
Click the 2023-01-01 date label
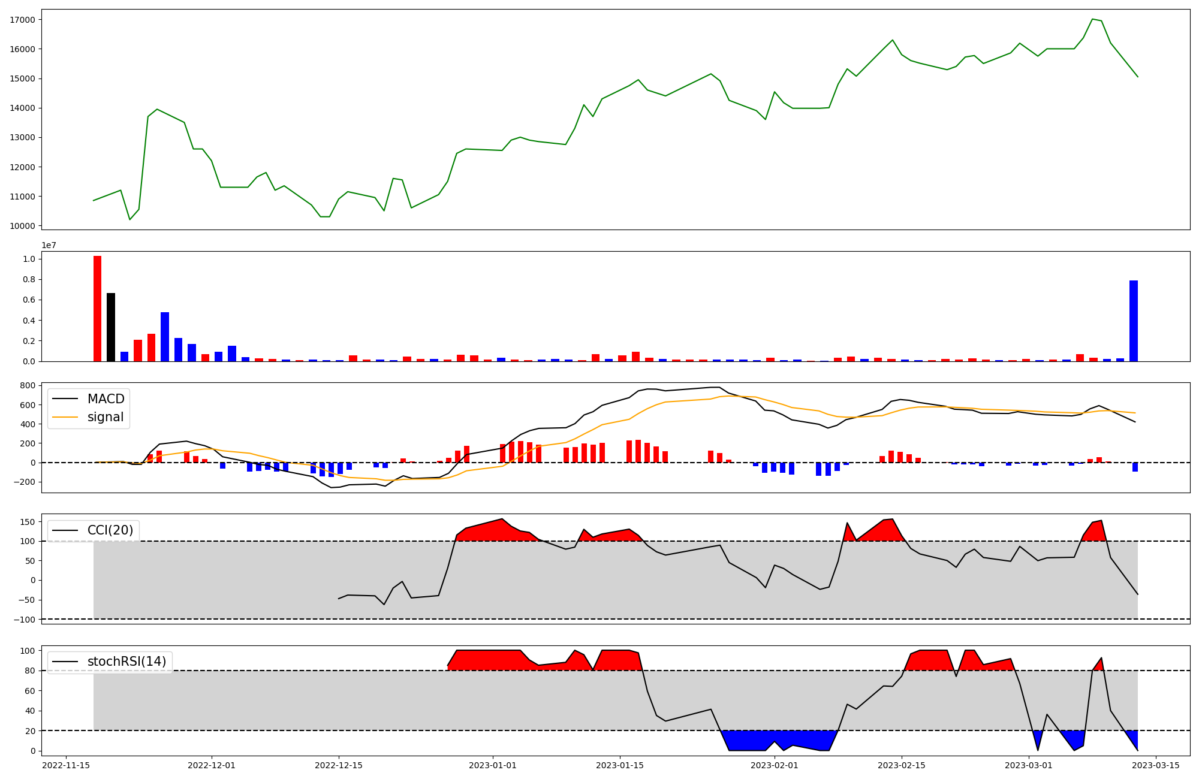coord(493,765)
